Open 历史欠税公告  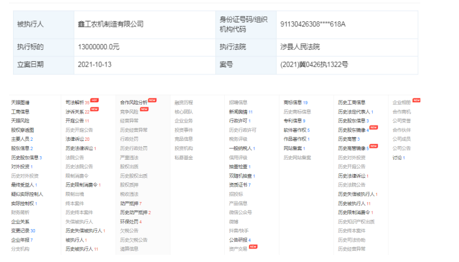click(x=134, y=240)
